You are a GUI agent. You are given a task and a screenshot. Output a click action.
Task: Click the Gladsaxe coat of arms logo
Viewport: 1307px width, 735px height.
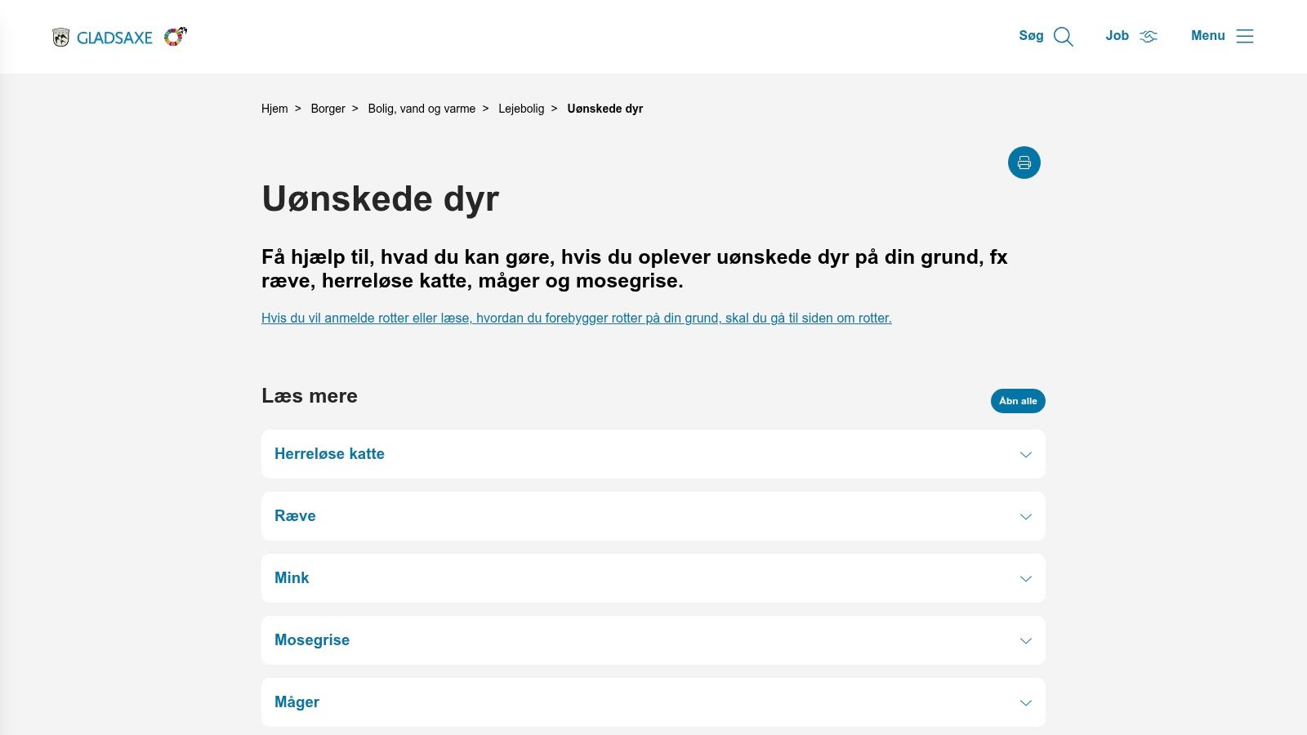(x=61, y=38)
